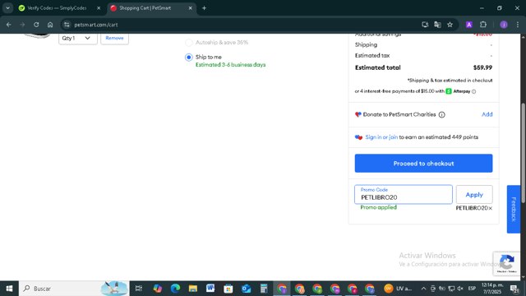Remove applied PETLIBRO20 promo with X
Image resolution: width=526 pixels, height=296 pixels.
coord(490,208)
